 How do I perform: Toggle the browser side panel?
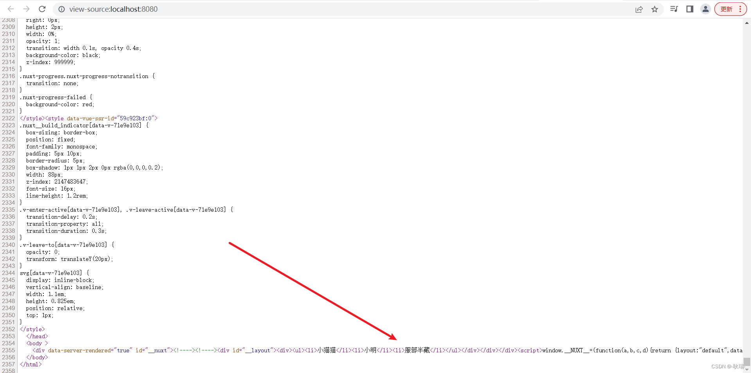point(690,9)
